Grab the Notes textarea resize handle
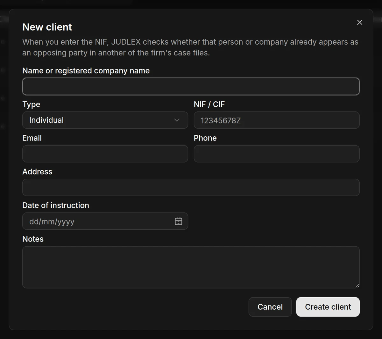The image size is (382, 339). (x=357, y=285)
